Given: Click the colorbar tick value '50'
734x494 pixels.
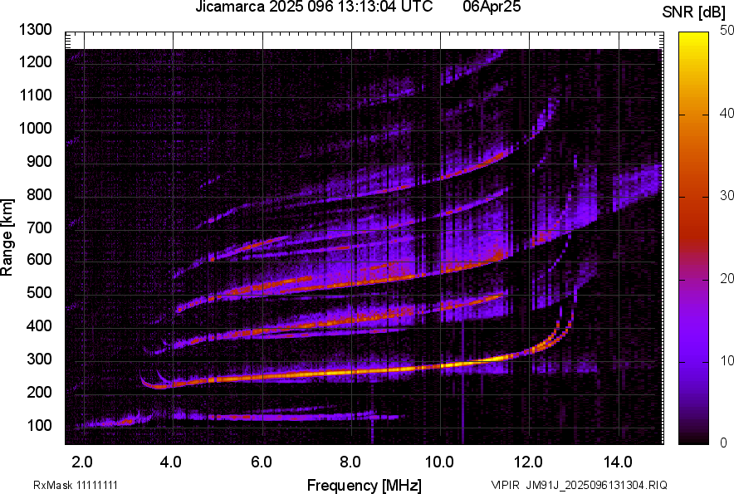Looking at the screenshot, I should point(727,31).
